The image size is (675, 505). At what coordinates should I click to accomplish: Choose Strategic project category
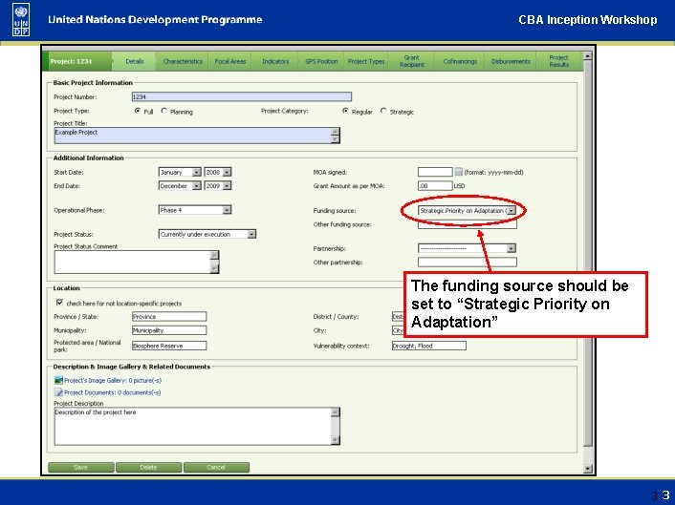pyautogui.click(x=383, y=111)
